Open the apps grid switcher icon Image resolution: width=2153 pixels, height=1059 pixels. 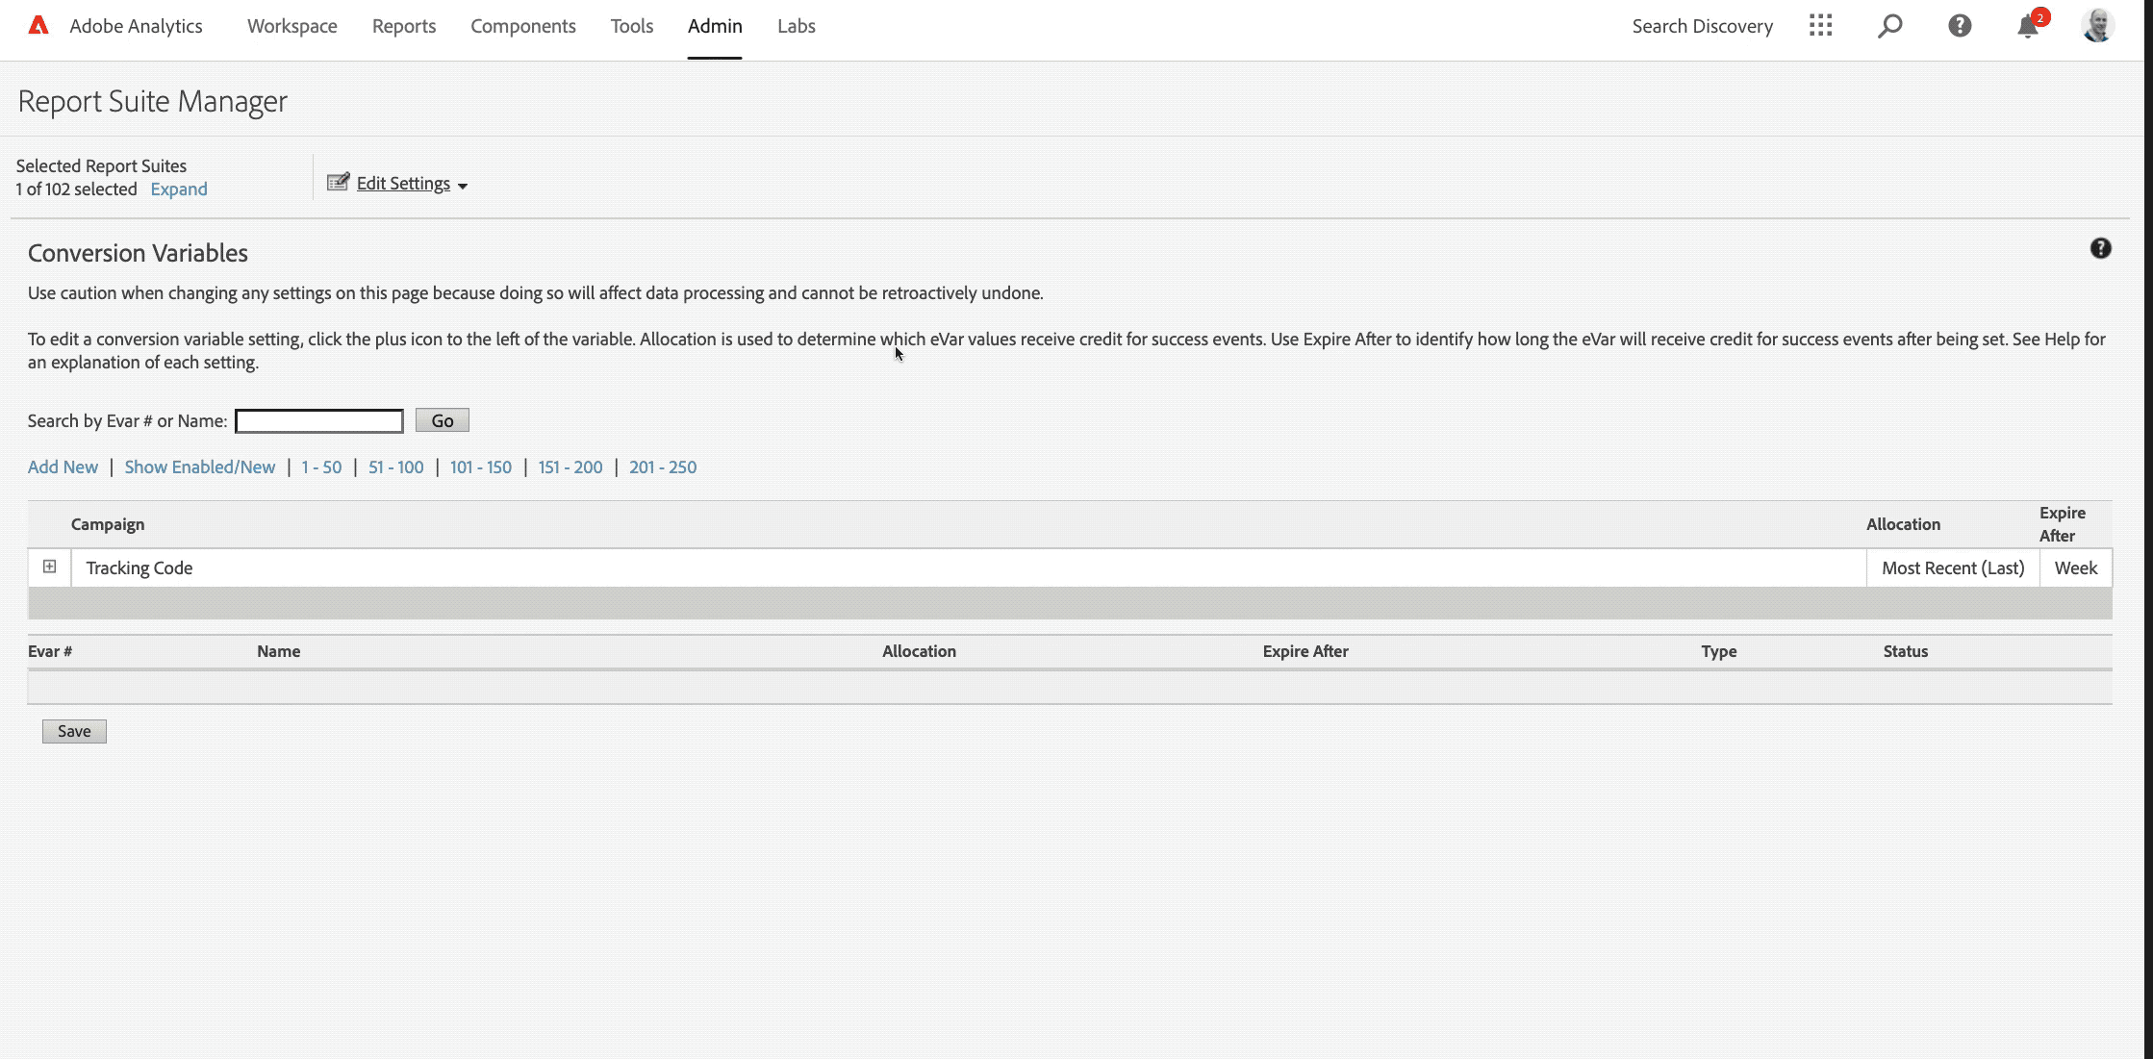click(x=1820, y=26)
